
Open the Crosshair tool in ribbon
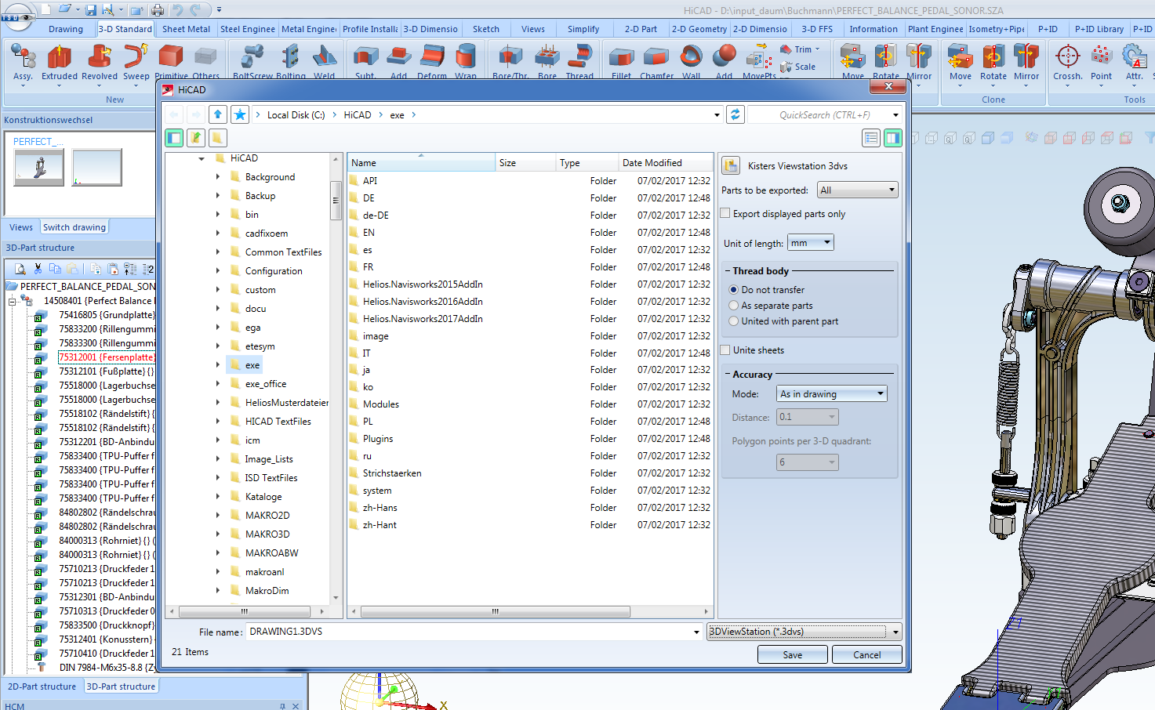(x=1067, y=57)
